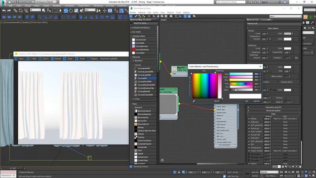
Task: Click the Tools icon in Corona frame buffer
Action: click(77, 59)
